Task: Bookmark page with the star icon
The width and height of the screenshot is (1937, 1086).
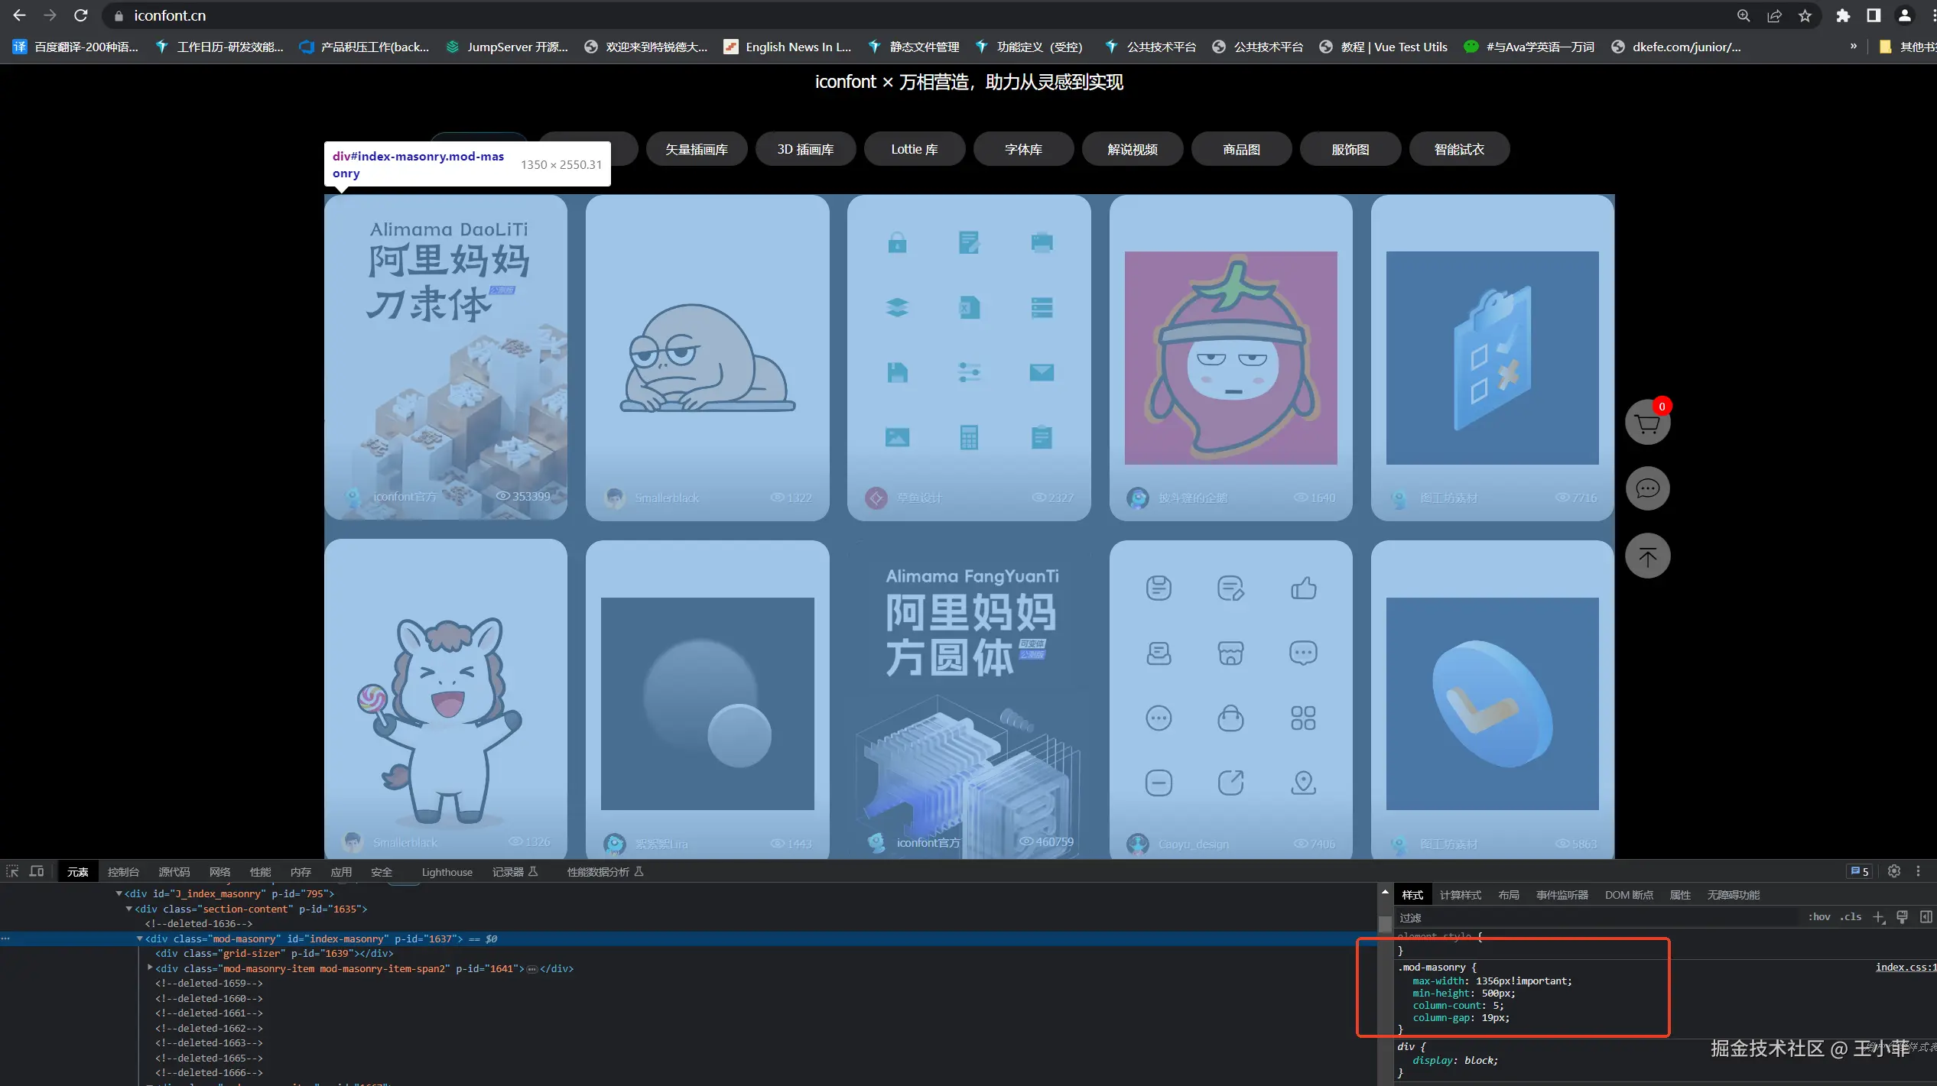Action: click(1805, 16)
